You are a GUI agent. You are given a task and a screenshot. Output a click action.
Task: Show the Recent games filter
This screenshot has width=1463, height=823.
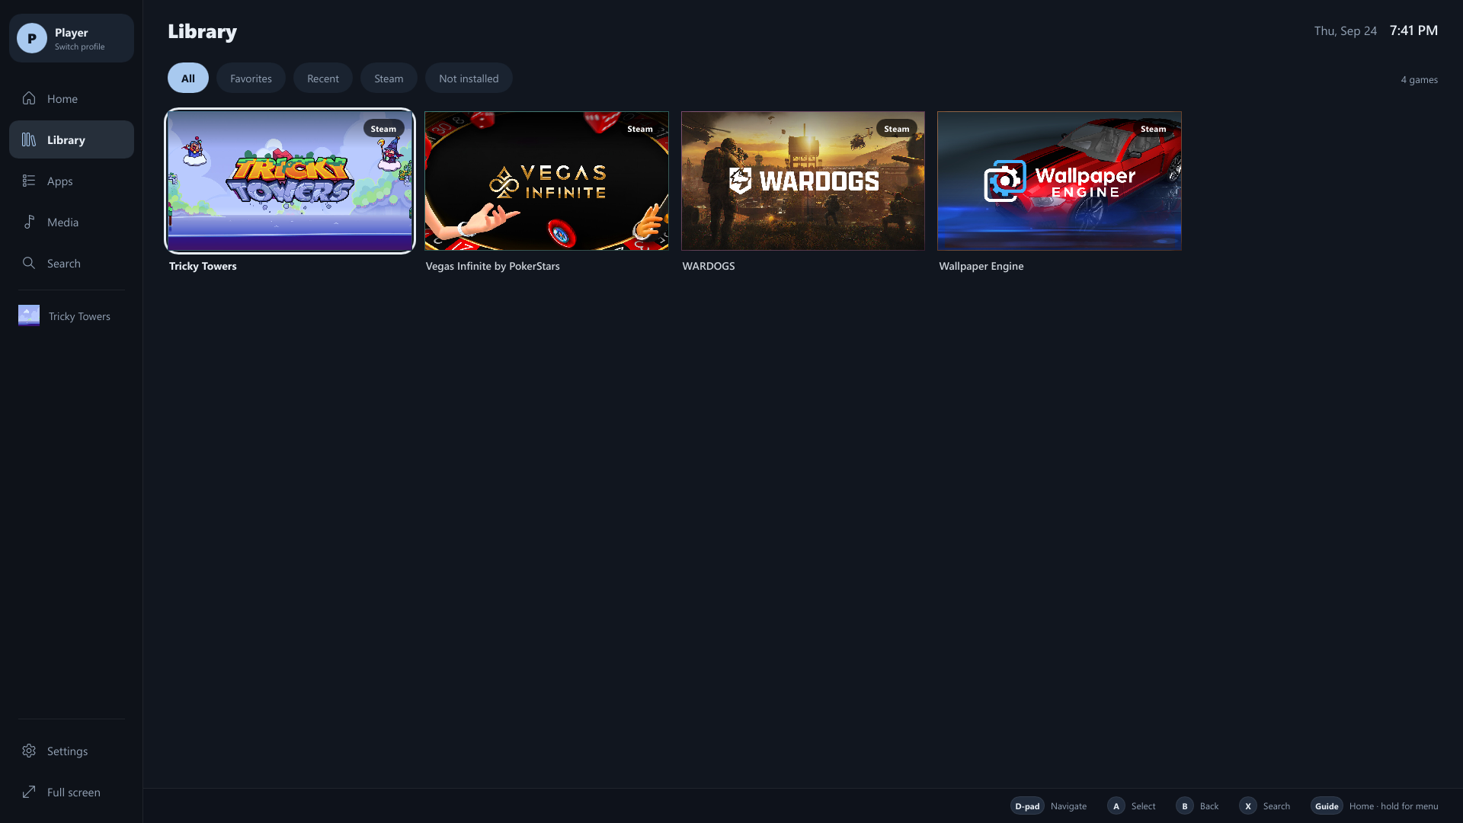click(x=323, y=78)
